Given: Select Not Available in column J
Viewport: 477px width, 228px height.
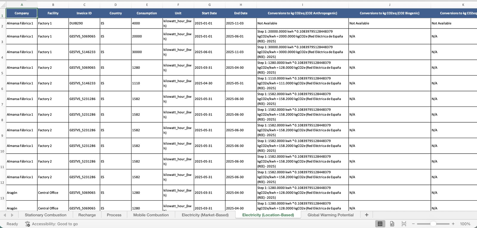Looking at the screenshot, I should [x=390, y=23].
